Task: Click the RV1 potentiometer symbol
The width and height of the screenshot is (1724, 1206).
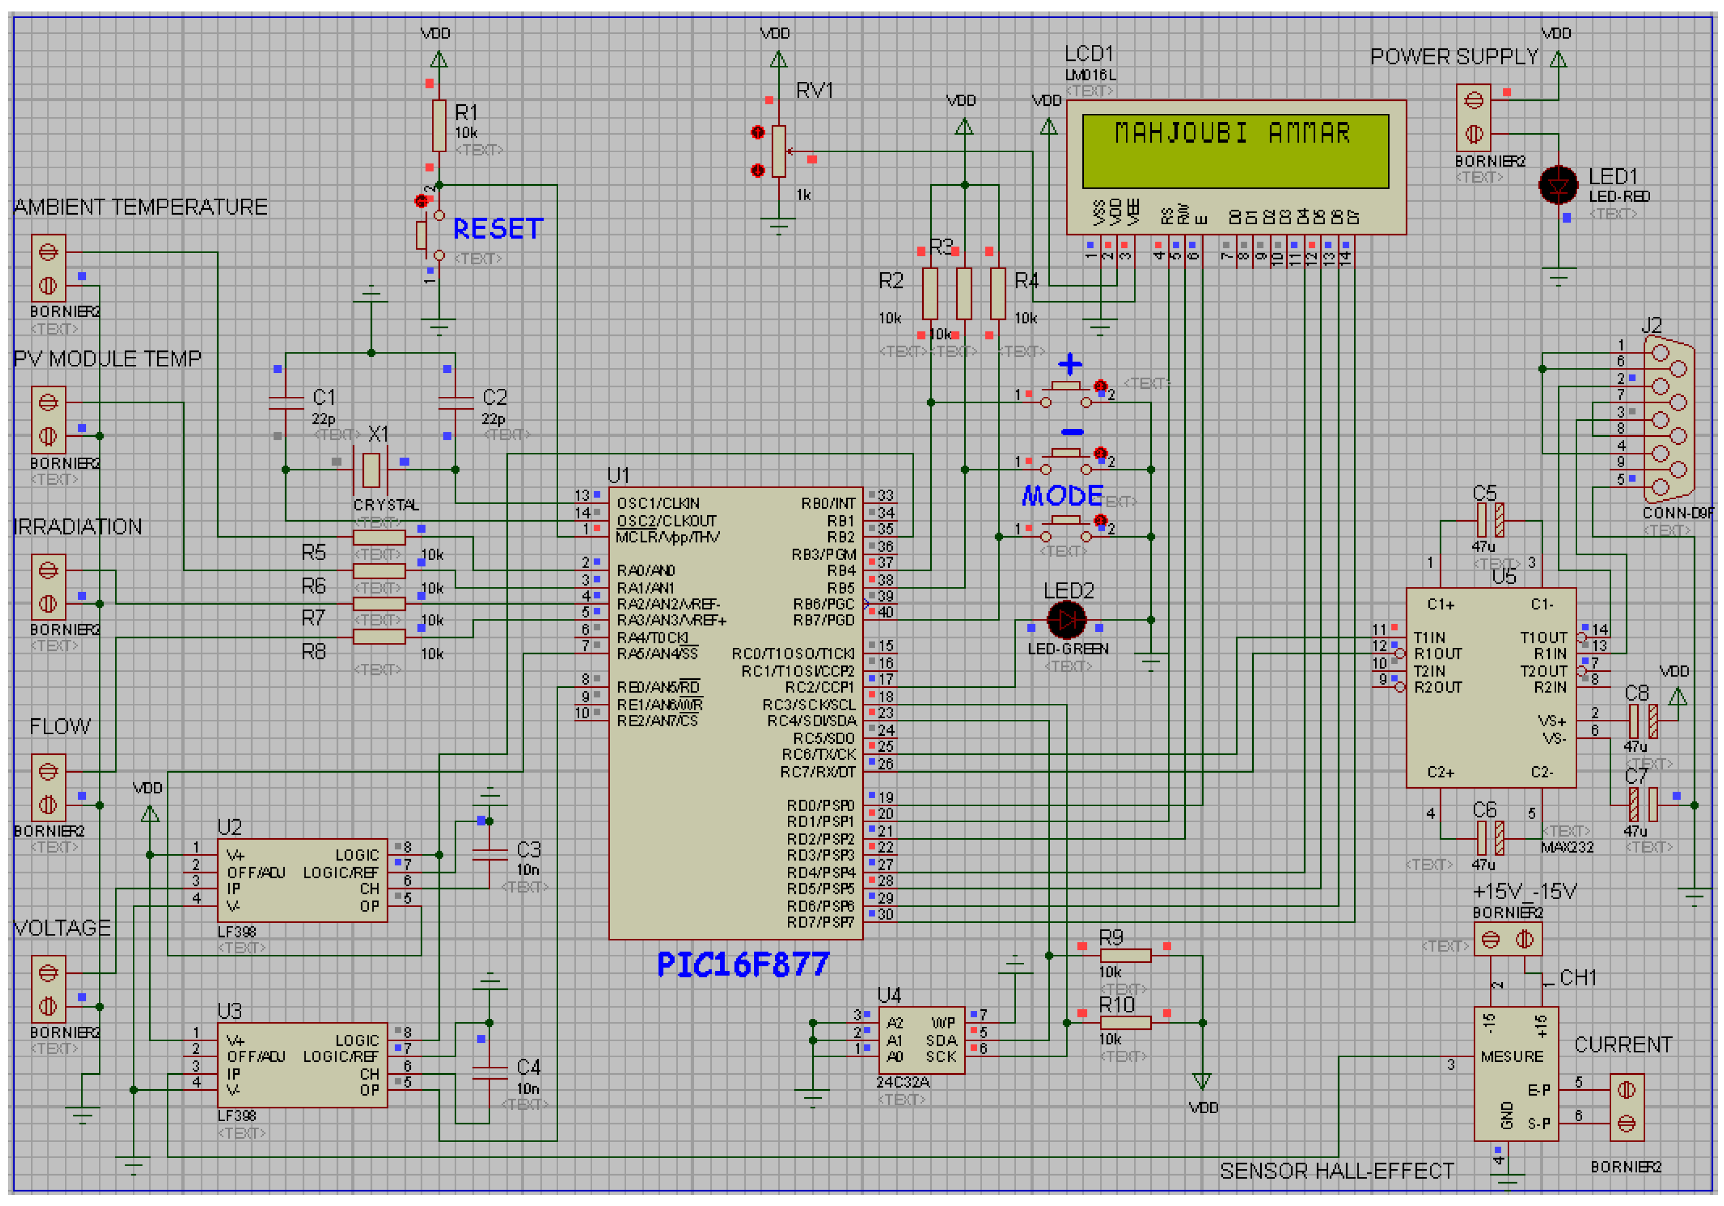Action: pyautogui.click(x=779, y=151)
